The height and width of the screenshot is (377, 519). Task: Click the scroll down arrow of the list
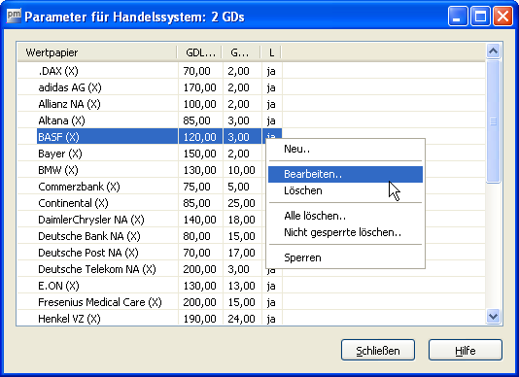493,317
